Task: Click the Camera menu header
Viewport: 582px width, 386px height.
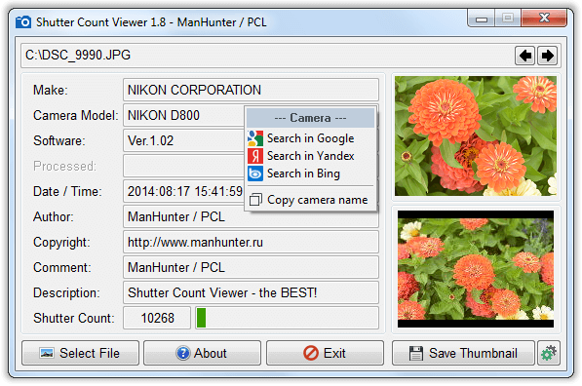Action: click(311, 118)
